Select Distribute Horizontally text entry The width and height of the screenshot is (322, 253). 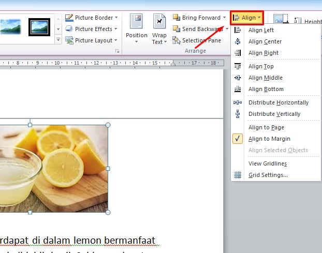pyautogui.click(x=279, y=102)
